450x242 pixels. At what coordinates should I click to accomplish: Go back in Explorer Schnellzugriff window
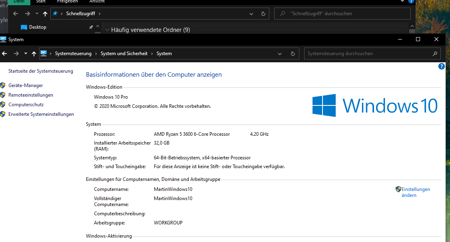[x=16, y=14]
